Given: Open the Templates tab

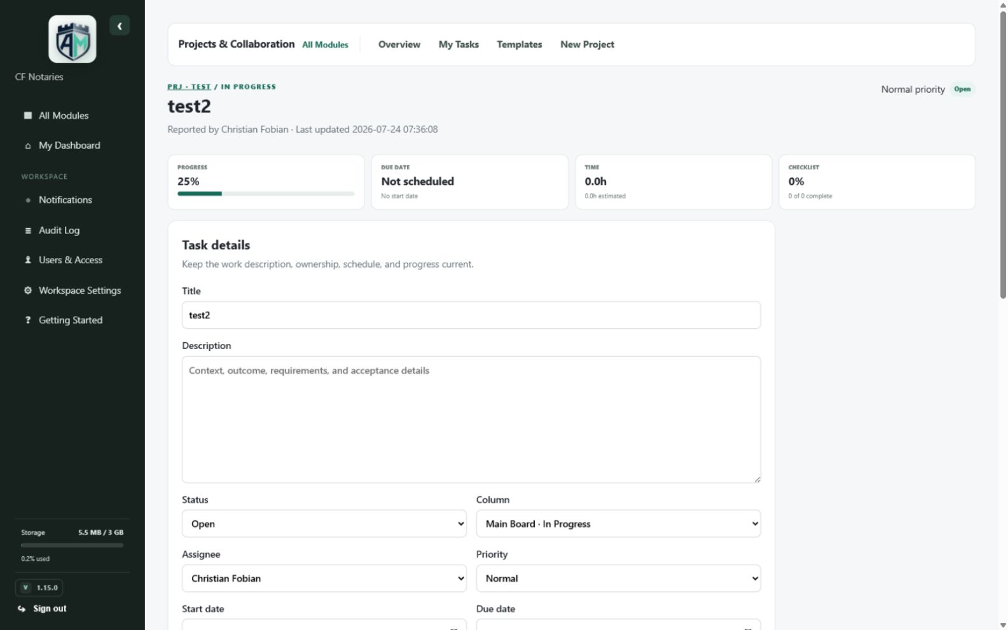Looking at the screenshot, I should coord(520,45).
